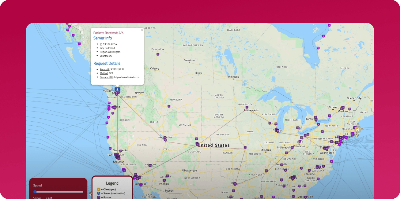The height and width of the screenshot is (199, 400).
Task: Click the router marker at Minneapolis
Action: click(247, 107)
